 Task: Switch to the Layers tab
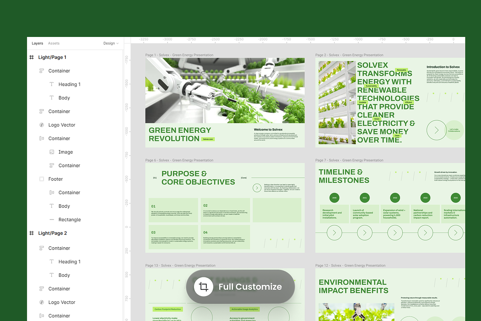click(x=37, y=43)
